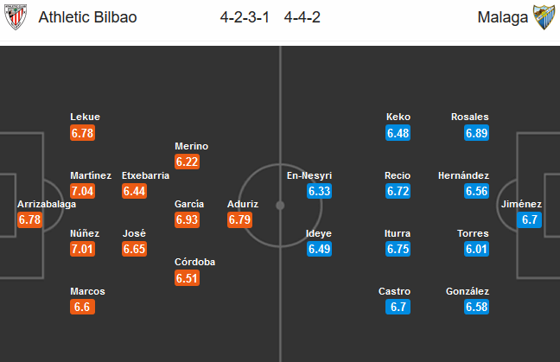This screenshot has width=560, height=362.
Task: Click Merino's 6.22 rating badge
Action: 187,162
